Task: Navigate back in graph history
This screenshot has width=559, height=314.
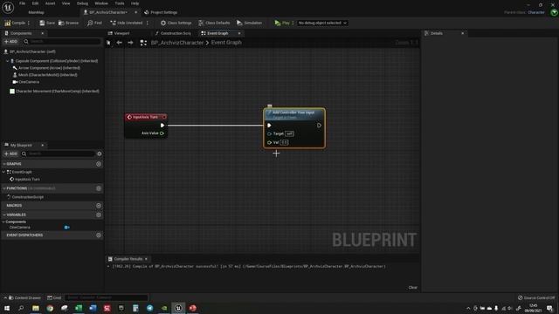Action: click(119, 43)
